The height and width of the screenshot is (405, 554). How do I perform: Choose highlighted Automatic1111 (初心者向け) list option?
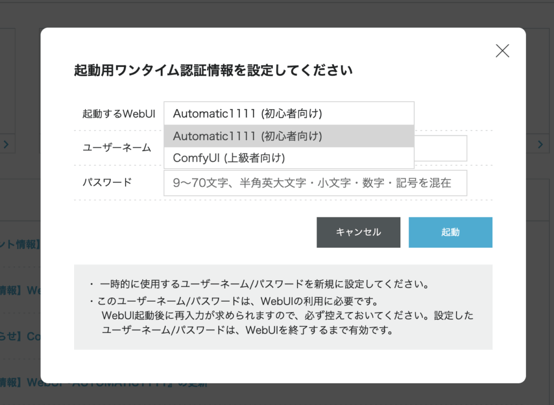pyautogui.click(x=289, y=136)
